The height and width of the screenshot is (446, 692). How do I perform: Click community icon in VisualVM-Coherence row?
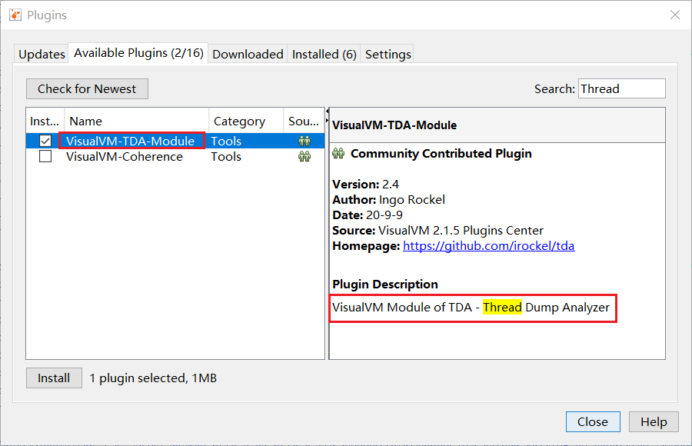(304, 156)
